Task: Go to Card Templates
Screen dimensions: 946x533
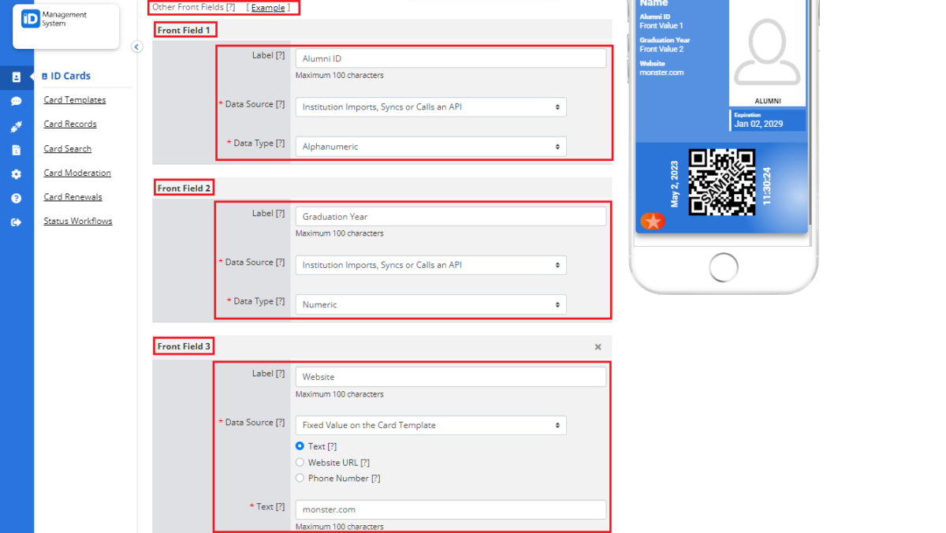Action: (75, 100)
